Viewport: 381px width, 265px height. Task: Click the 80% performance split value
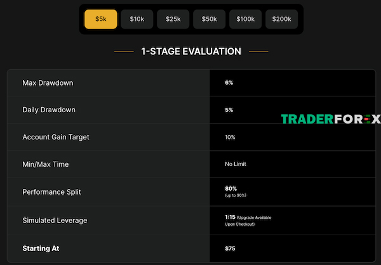pyautogui.click(x=231, y=189)
